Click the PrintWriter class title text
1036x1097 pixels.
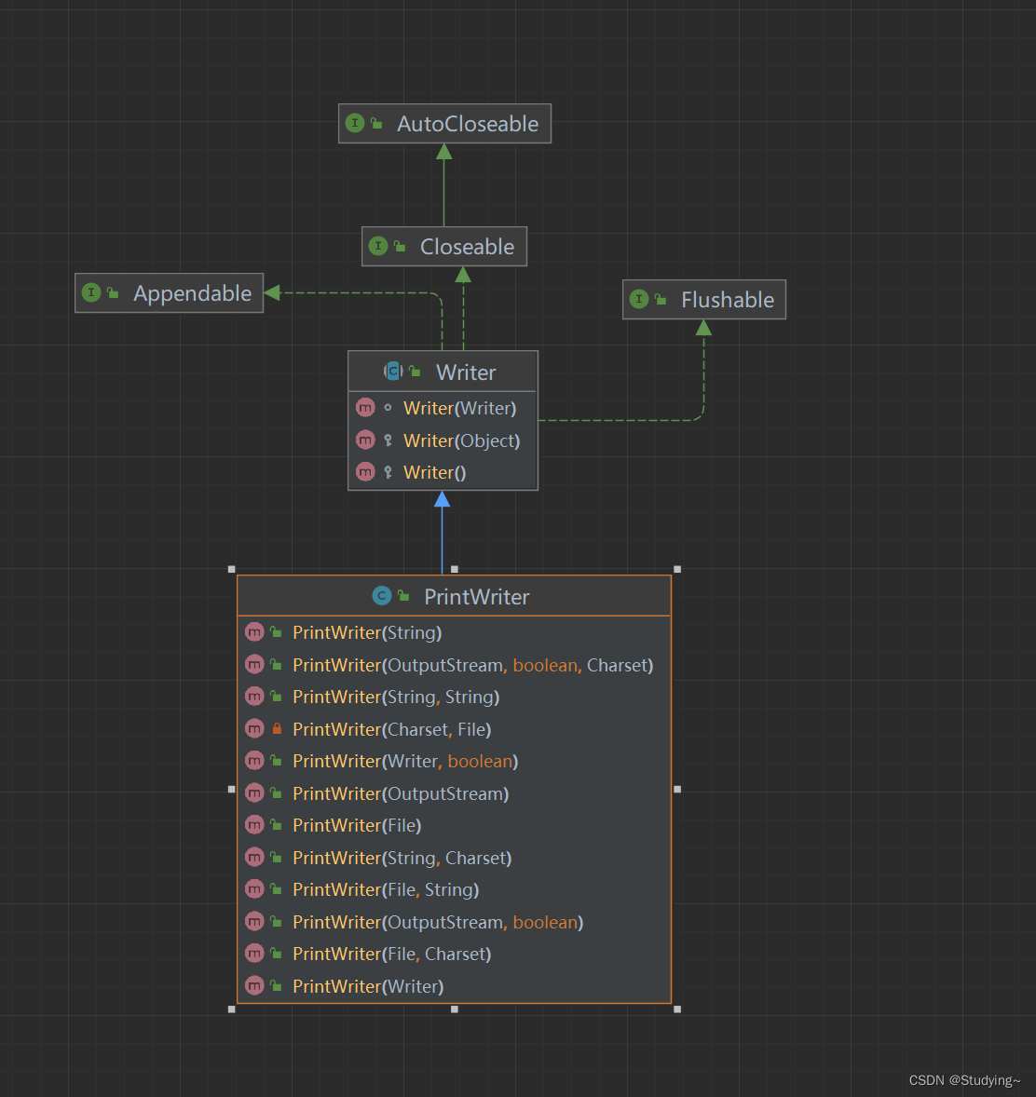[x=477, y=597]
